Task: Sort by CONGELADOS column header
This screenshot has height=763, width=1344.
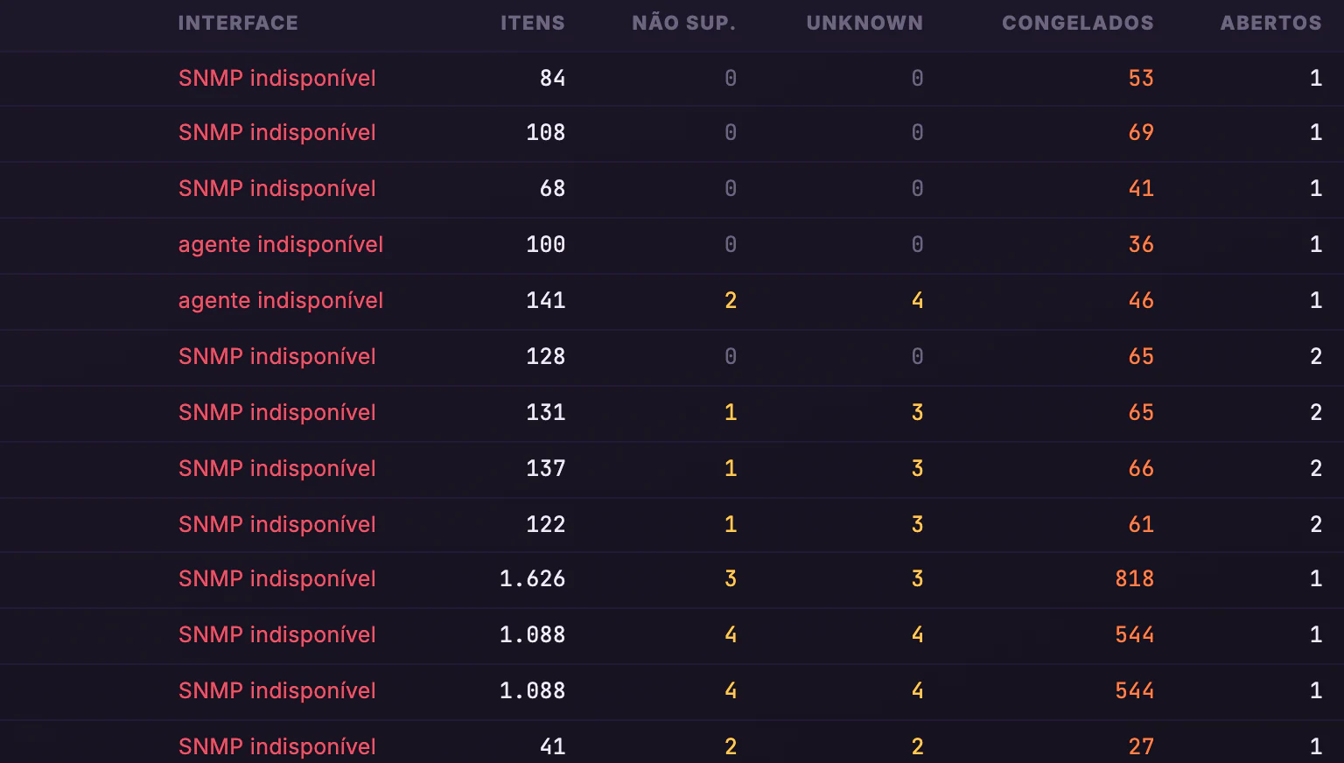Action: click(x=1077, y=23)
